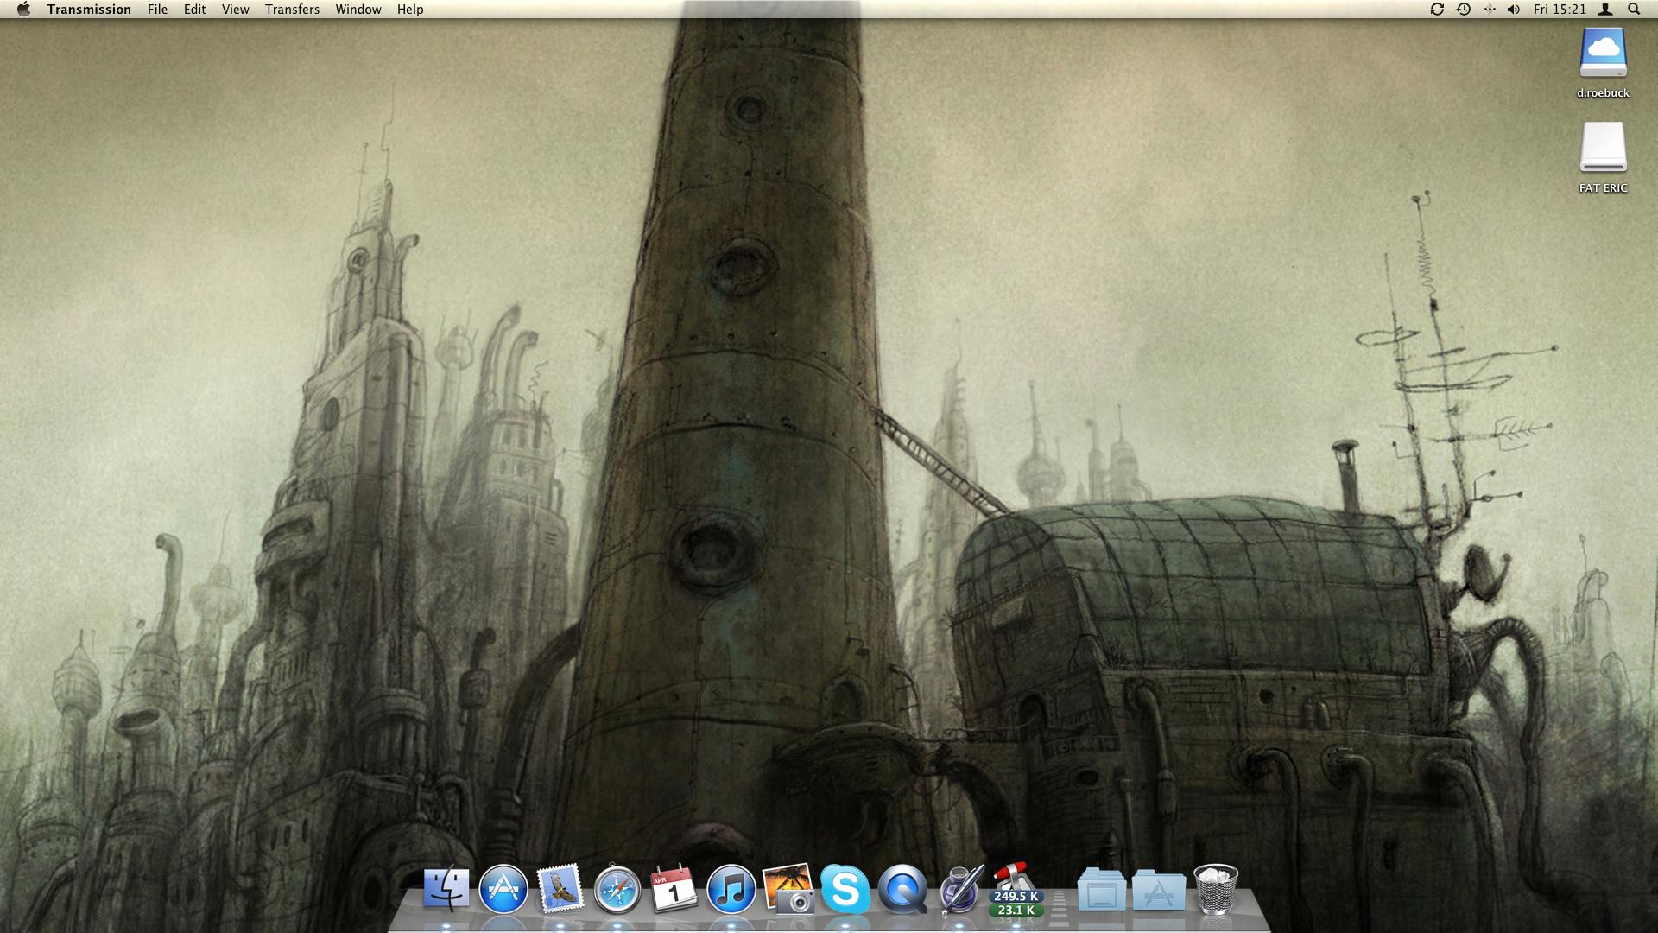Open Mail from the dock
Image resolution: width=1658 pixels, height=933 pixels.
coord(560,888)
